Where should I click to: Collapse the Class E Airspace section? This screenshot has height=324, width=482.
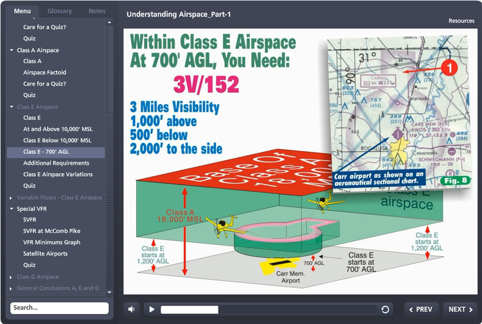12,107
